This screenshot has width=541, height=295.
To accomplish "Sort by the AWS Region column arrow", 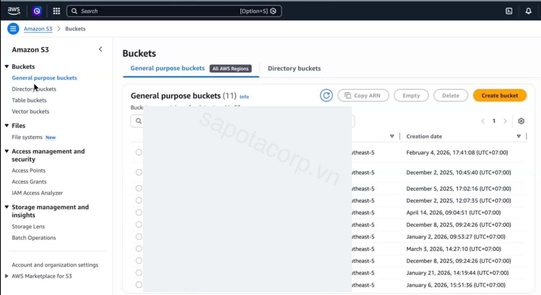I will [x=392, y=136].
